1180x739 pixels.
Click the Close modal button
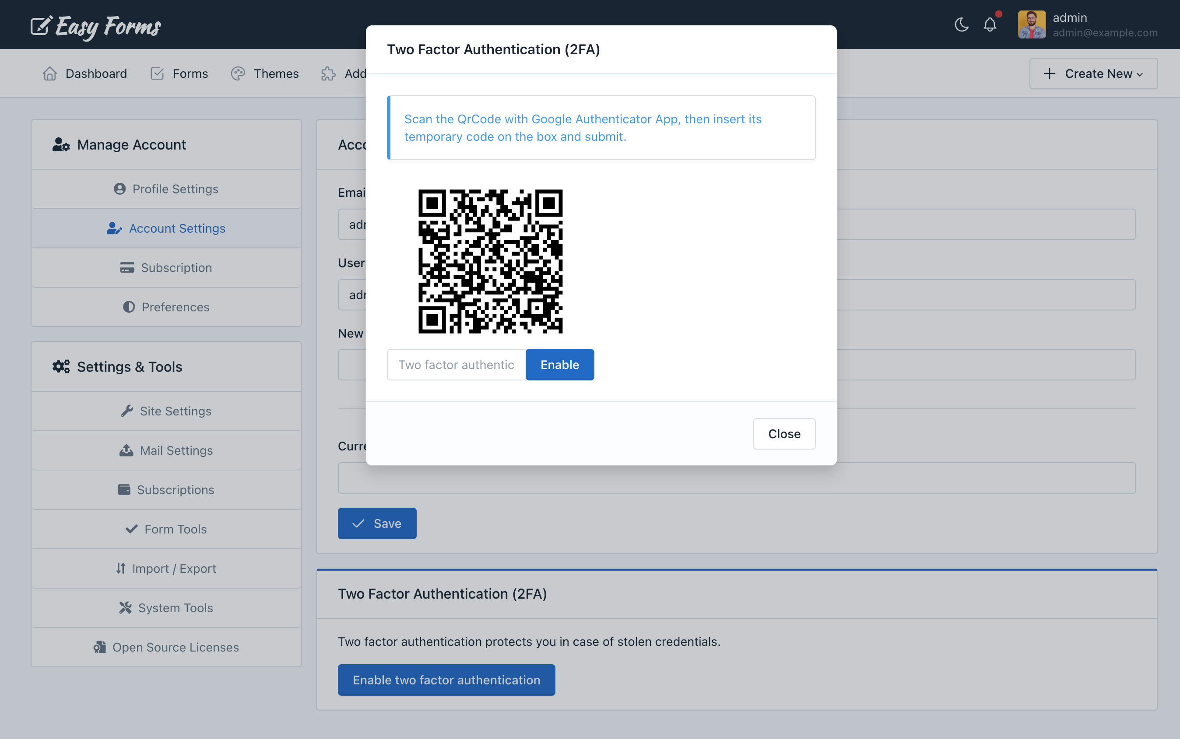(x=784, y=433)
